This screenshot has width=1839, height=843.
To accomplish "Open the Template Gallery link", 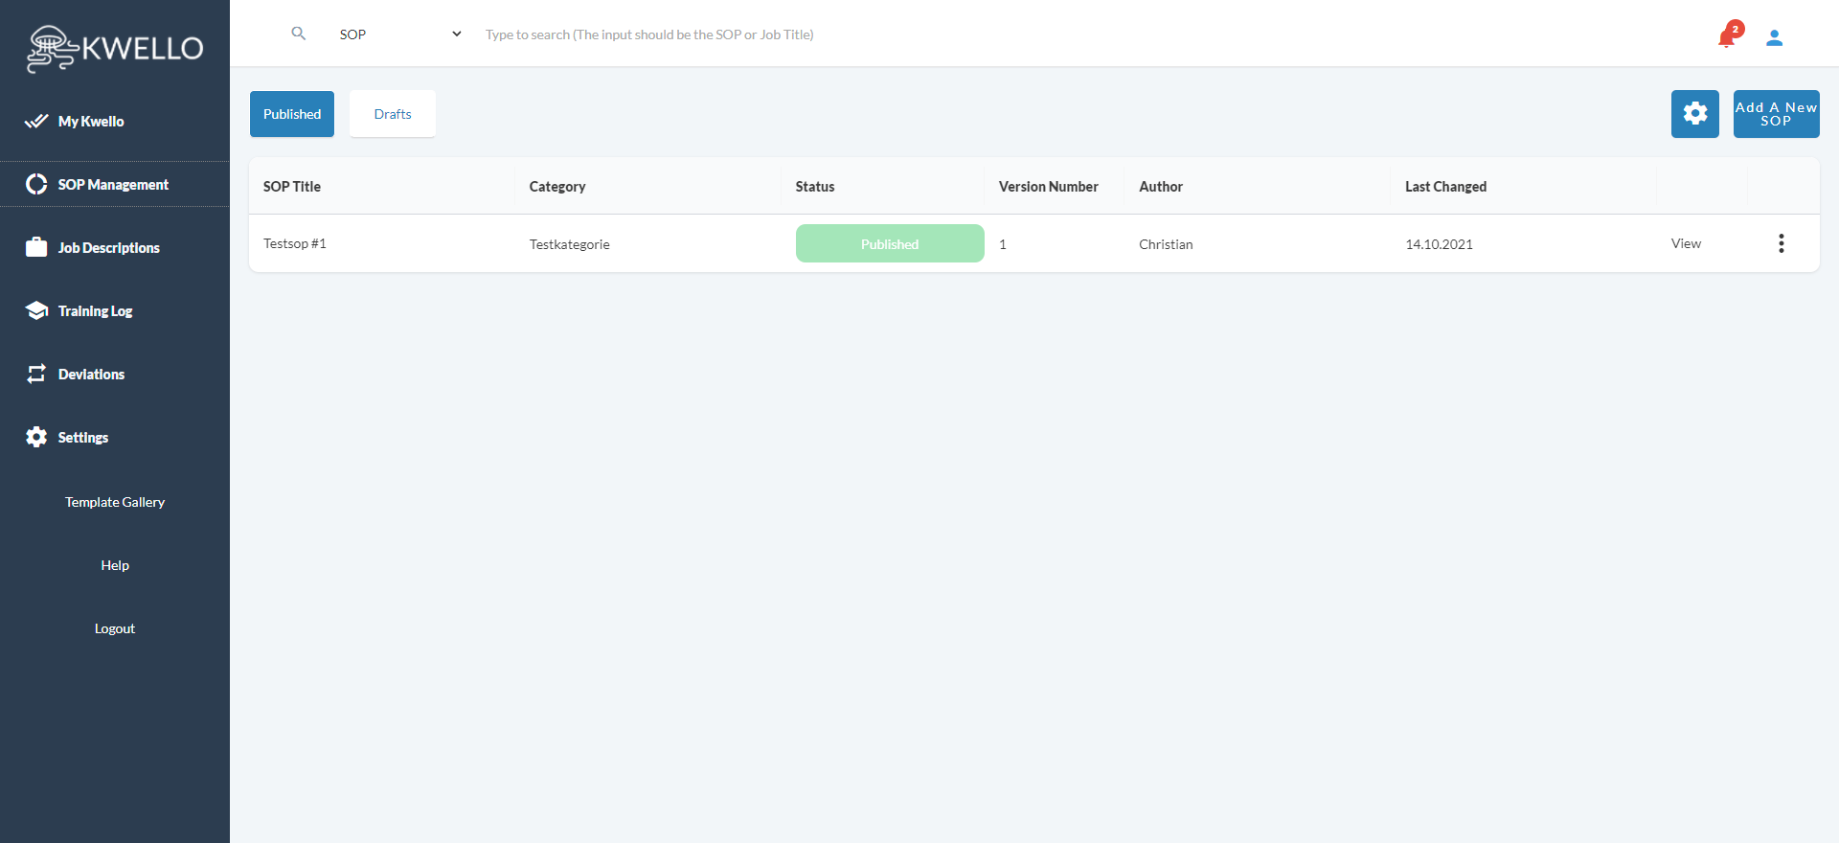I will (115, 502).
